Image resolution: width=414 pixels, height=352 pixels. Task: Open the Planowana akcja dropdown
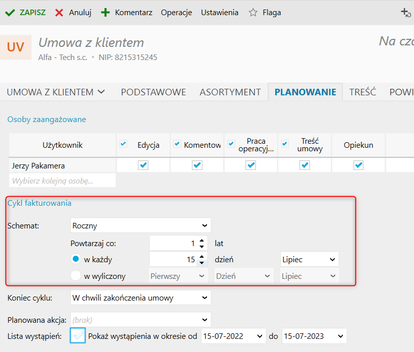[x=141, y=320]
